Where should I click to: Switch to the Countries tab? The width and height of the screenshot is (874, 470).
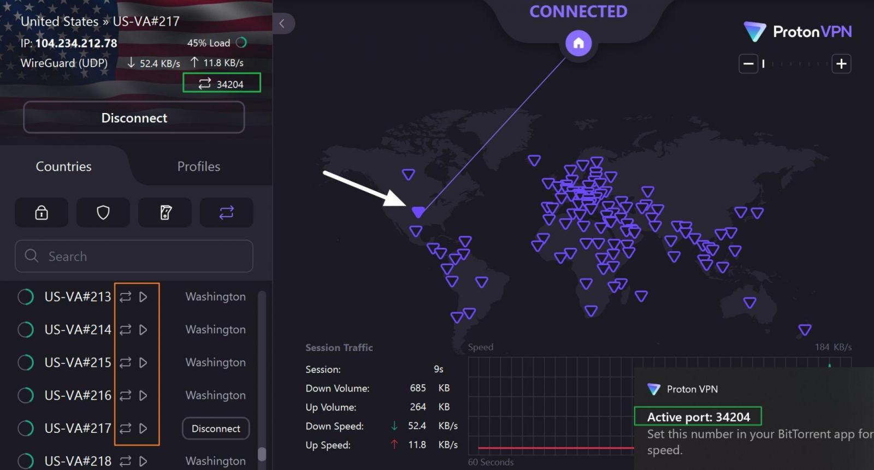pos(64,166)
